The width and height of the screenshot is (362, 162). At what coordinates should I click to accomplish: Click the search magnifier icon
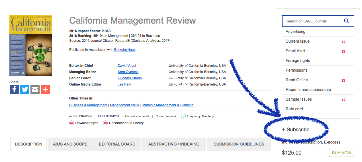pyautogui.click(x=347, y=21)
